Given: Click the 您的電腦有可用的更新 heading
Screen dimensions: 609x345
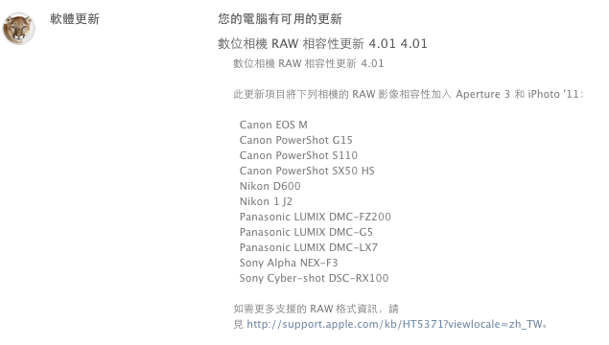Looking at the screenshot, I should click(280, 18).
